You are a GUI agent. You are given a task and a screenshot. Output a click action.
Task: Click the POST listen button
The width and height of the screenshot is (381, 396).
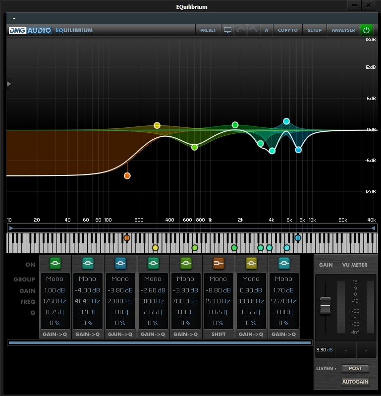pyautogui.click(x=355, y=368)
